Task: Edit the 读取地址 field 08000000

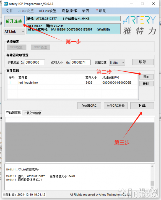Action: pyautogui.click(x=35, y=62)
